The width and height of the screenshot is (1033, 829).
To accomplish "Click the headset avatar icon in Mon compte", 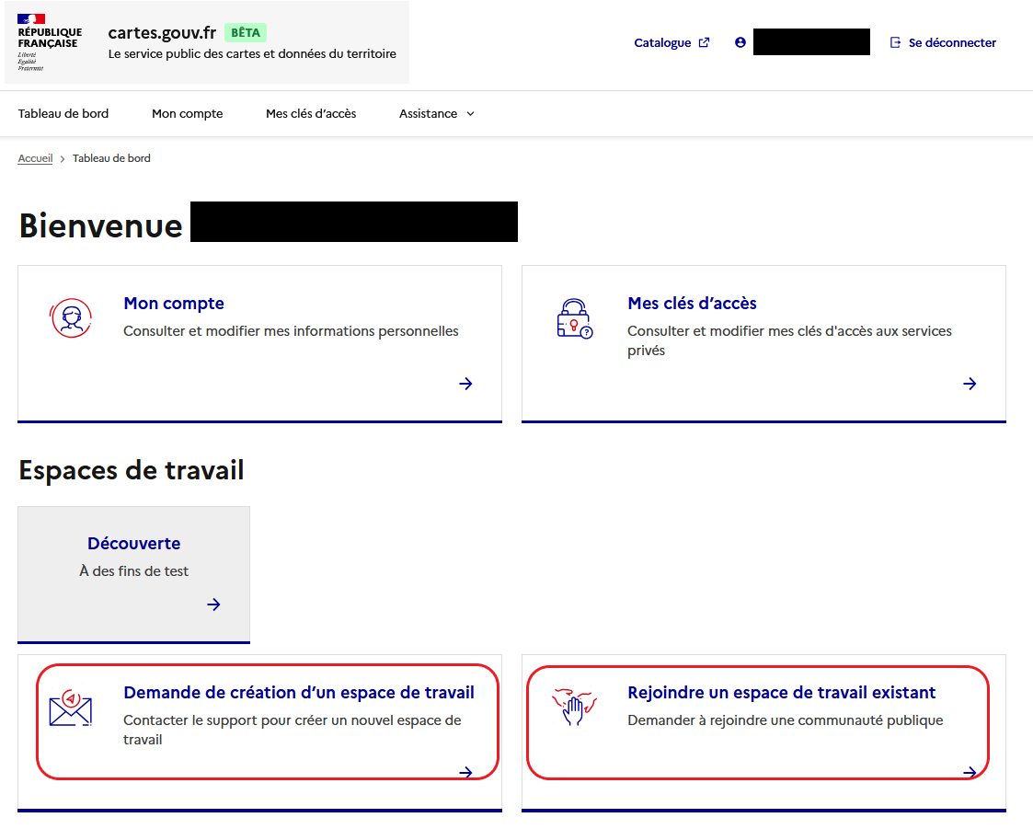I will pos(70,318).
